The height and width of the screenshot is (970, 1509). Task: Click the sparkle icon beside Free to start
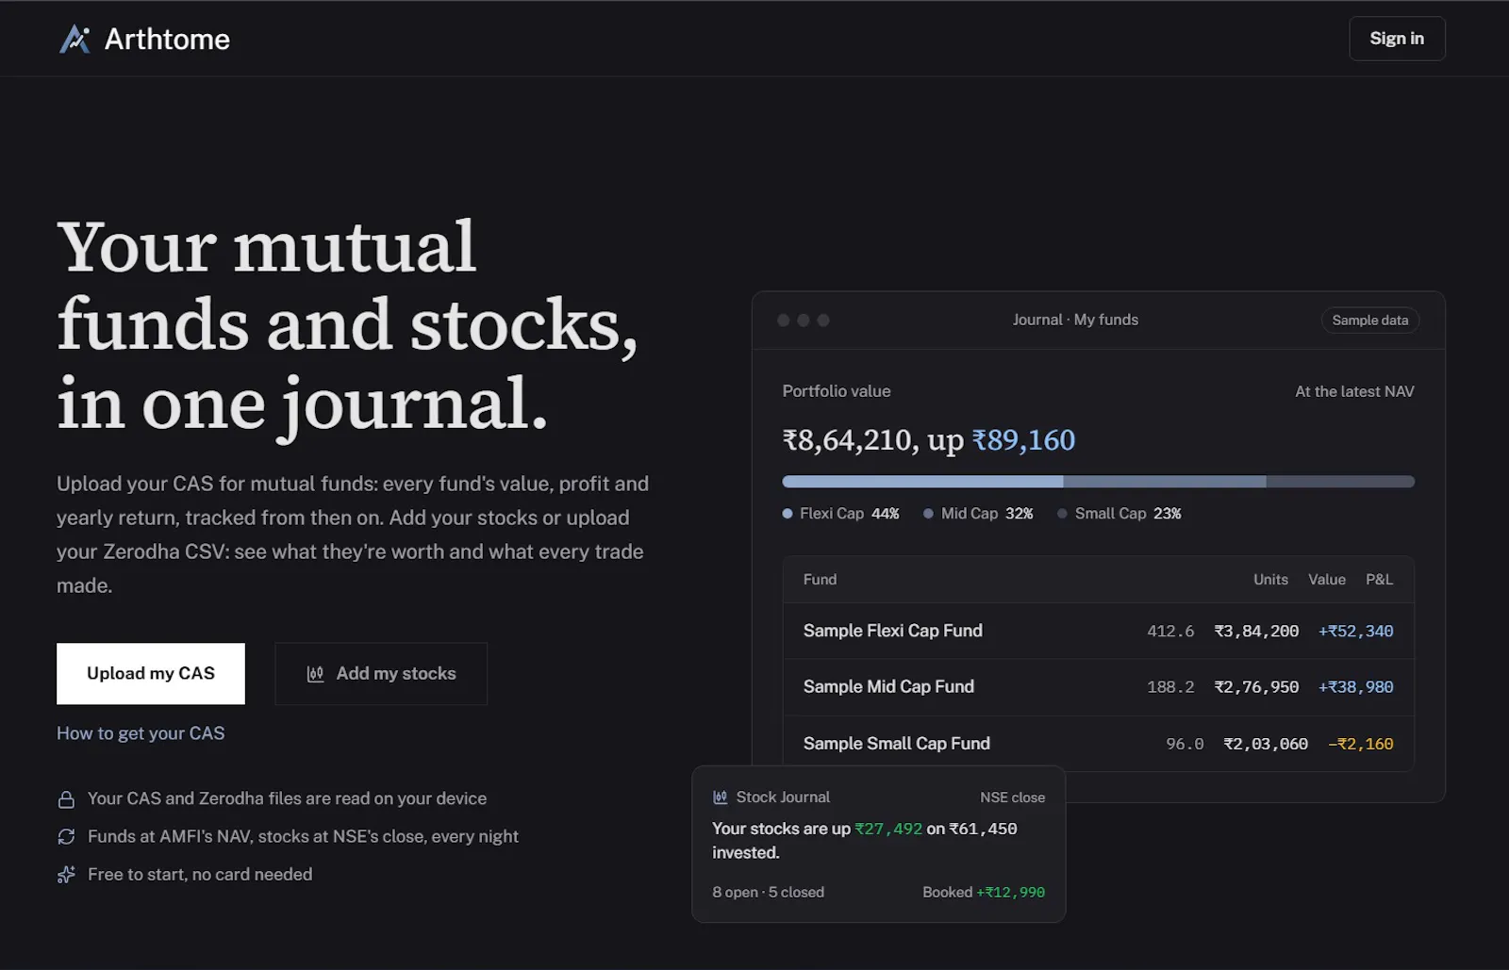[66, 875]
